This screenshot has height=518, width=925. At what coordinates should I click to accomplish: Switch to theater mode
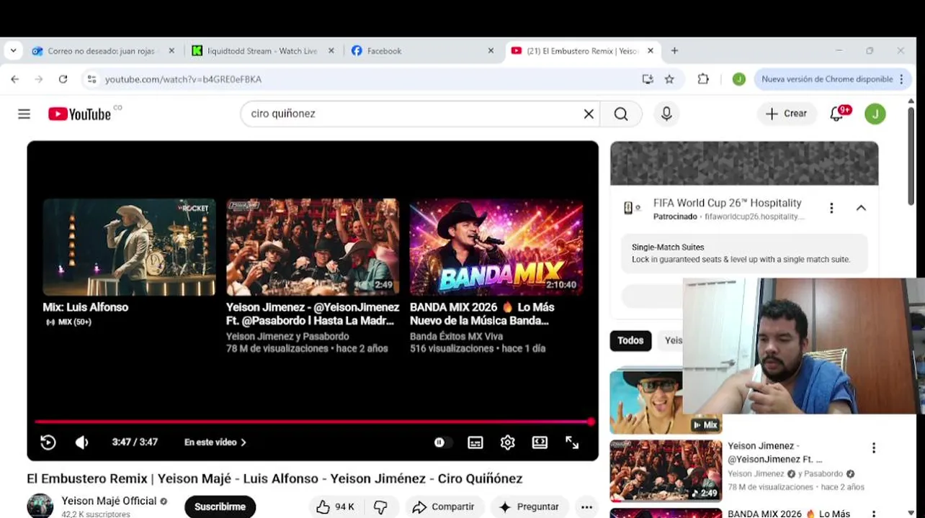540,442
